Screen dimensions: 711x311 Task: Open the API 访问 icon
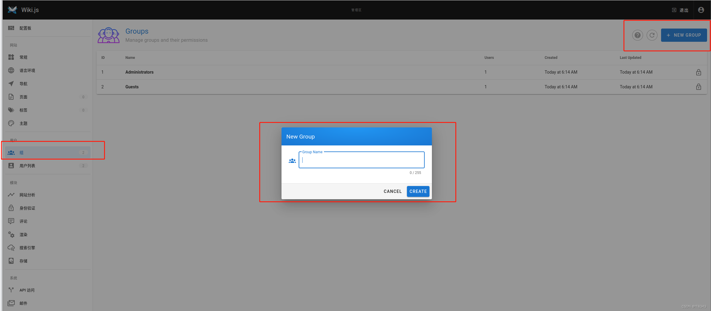pyautogui.click(x=11, y=290)
